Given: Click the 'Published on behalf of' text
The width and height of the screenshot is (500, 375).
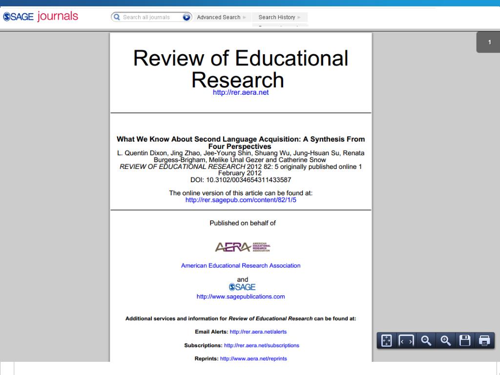Looking at the screenshot, I should point(242,223).
